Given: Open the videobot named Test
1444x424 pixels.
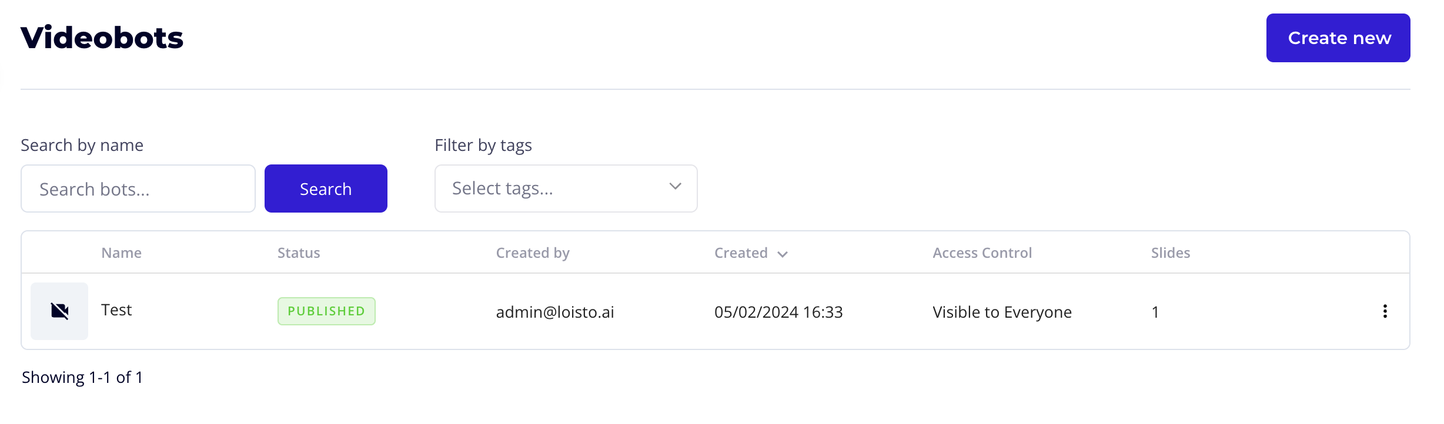Looking at the screenshot, I should (116, 310).
